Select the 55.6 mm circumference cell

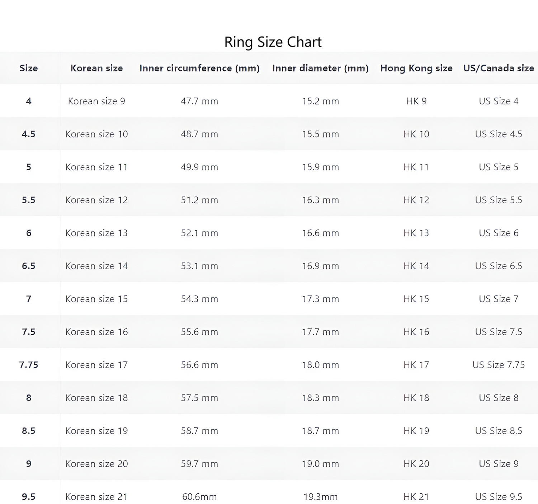point(199,332)
